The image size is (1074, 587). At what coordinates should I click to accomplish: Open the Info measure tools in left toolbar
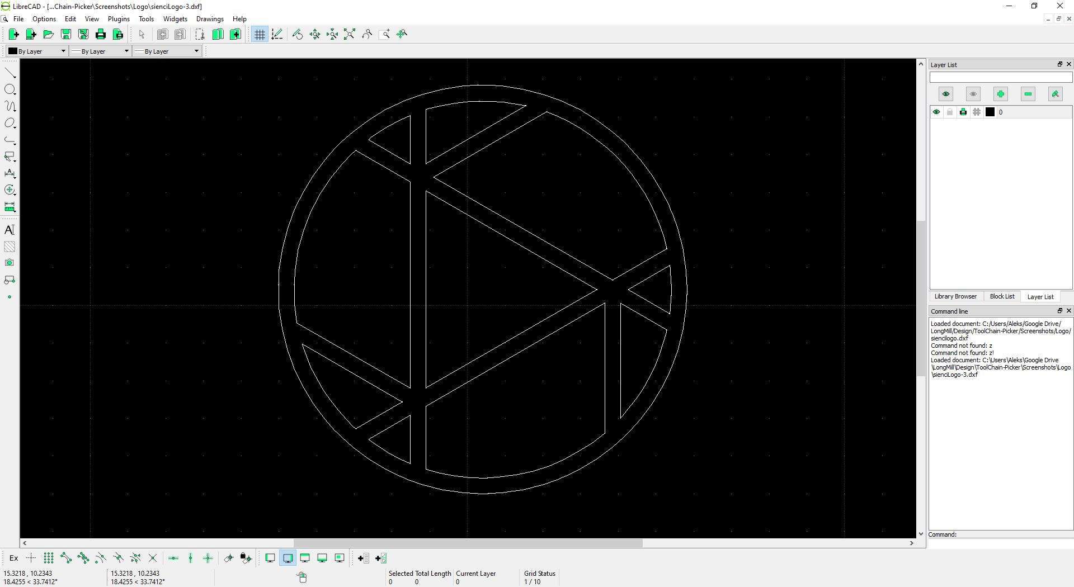10,207
